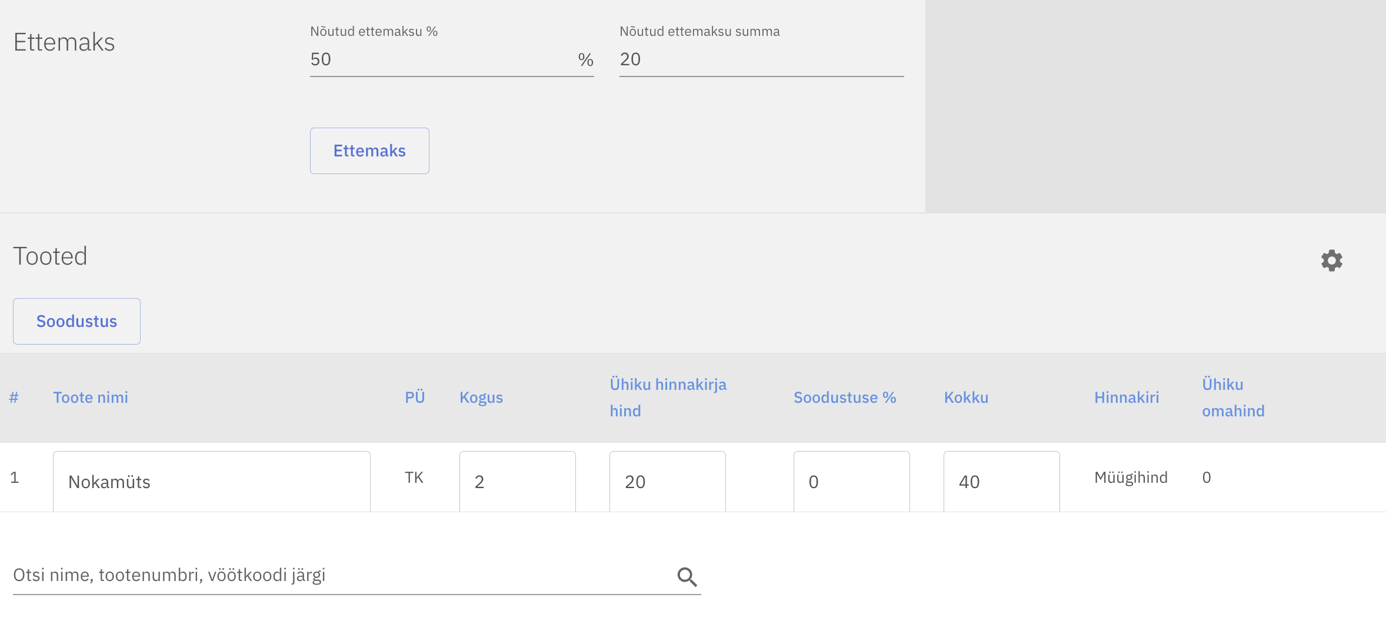
Task: Edit the unit price list field
Action: 667,482
